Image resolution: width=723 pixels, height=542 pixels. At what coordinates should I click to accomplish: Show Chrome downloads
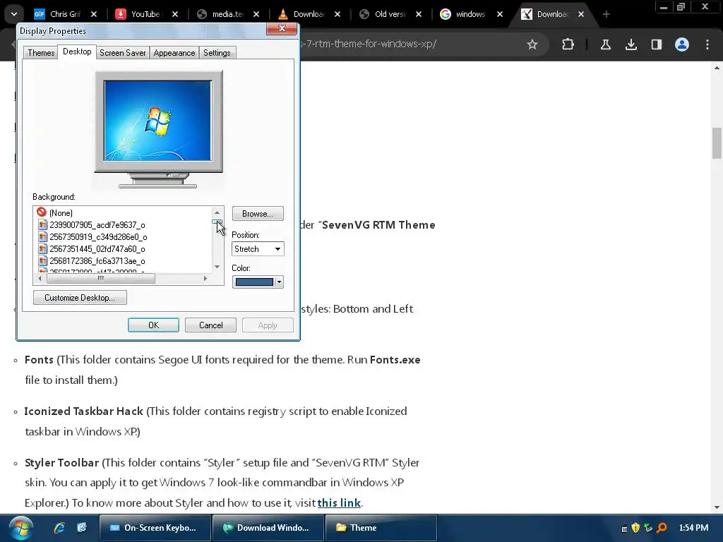pos(631,44)
